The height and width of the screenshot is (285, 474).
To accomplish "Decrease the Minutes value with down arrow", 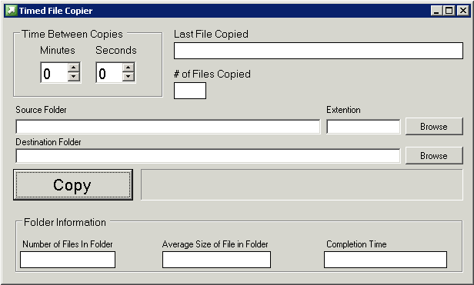I will [x=73, y=76].
